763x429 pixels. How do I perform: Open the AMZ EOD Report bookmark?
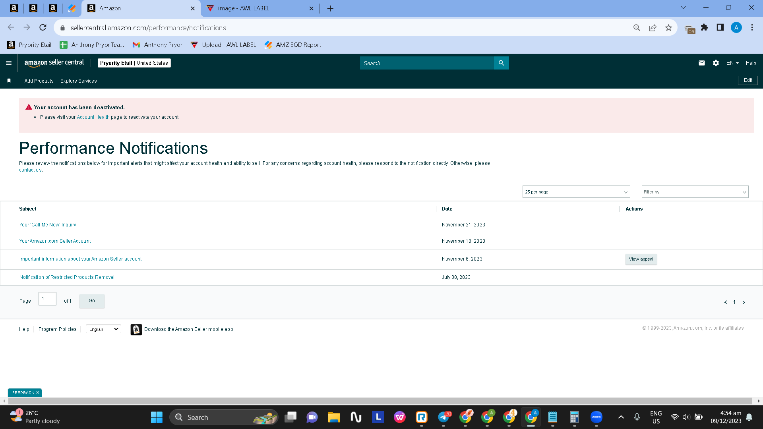293,45
